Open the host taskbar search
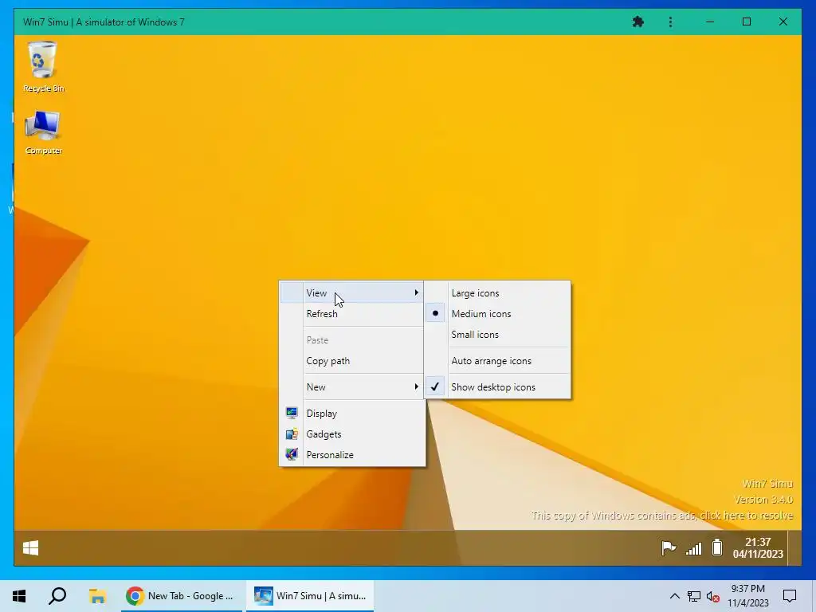Viewport: 816px width, 612px height. (57, 596)
